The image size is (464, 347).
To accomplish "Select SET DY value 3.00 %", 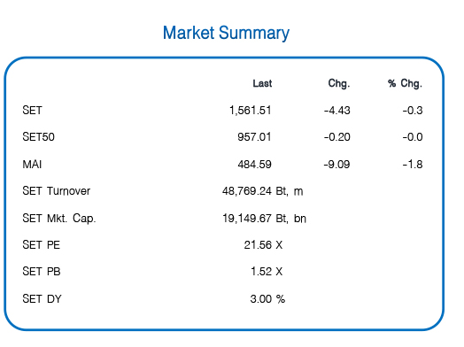I will coord(267,299).
